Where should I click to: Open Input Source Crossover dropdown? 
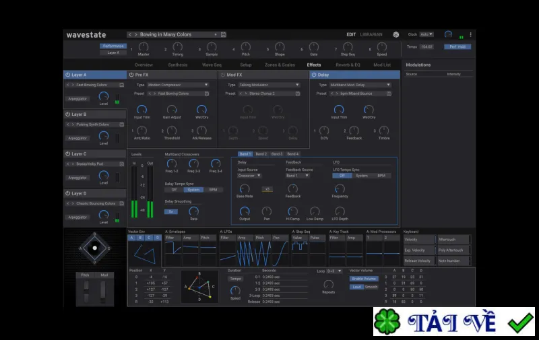coord(249,176)
